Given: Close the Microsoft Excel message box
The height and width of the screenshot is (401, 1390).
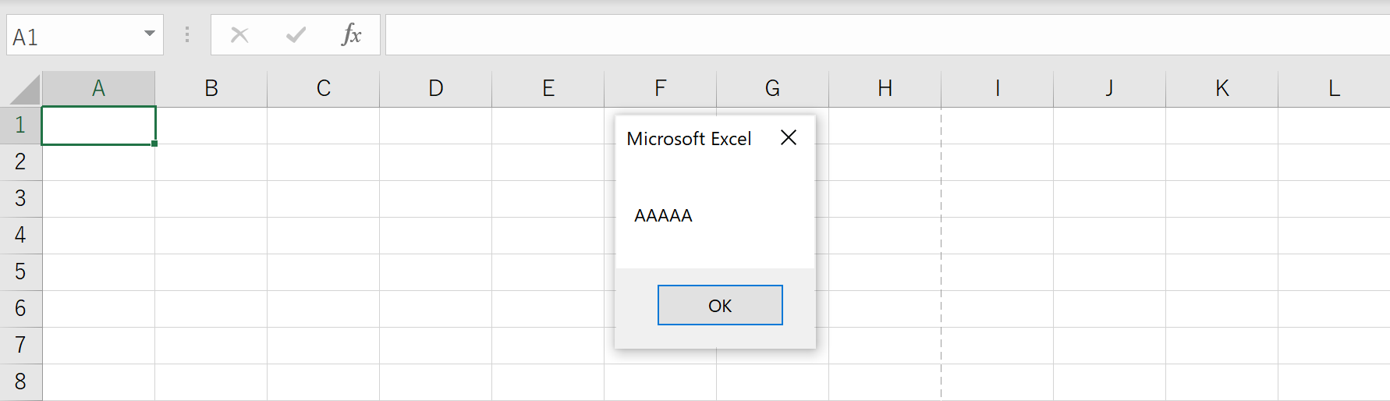Looking at the screenshot, I should click(x=789, y=138).
